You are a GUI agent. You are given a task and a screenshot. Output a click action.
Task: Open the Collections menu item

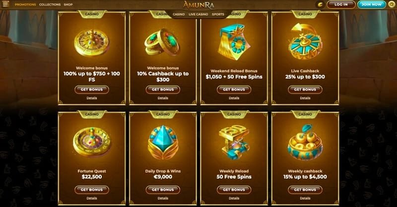click(x=50, y=4)
